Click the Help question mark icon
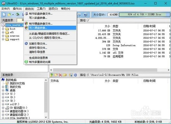 point(85,15)
